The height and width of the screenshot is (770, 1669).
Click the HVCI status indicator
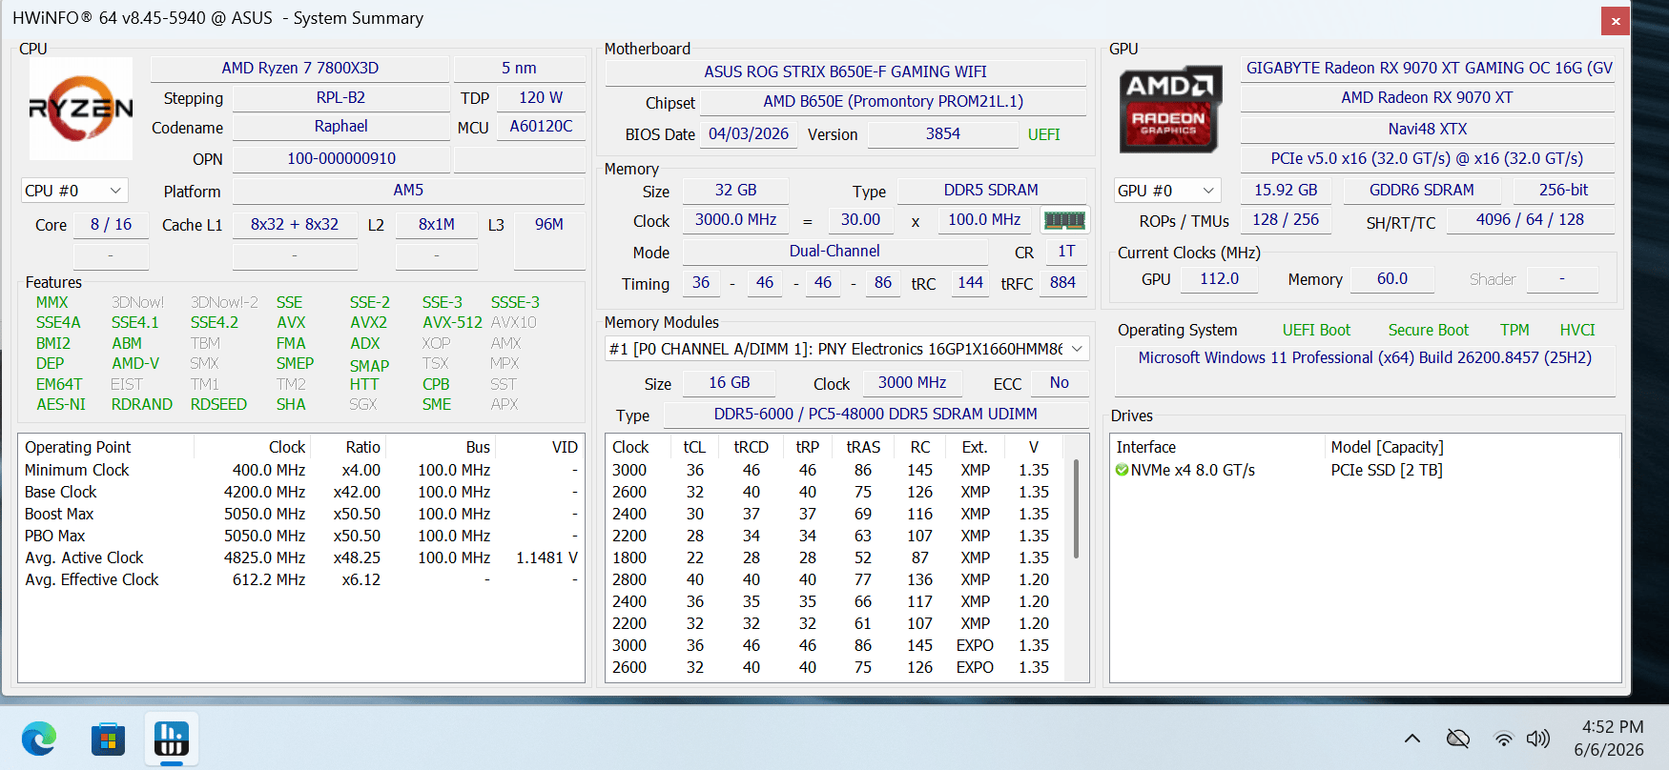(1577, 330)
